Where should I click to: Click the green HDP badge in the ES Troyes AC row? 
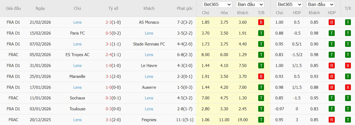click(x=332, y=55)
